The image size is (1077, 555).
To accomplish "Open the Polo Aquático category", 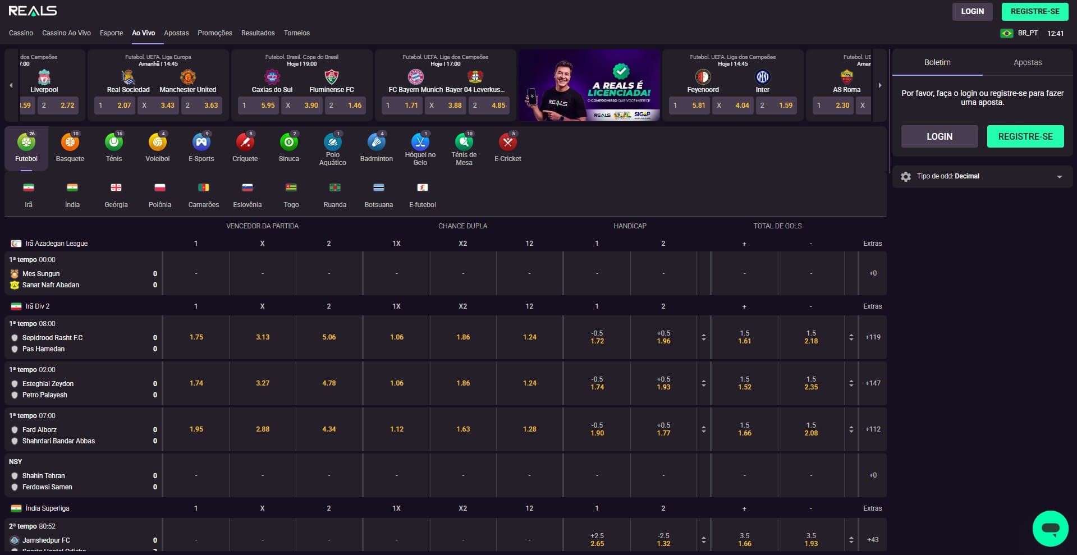I will pyautogui.click(x=333, y=149).
